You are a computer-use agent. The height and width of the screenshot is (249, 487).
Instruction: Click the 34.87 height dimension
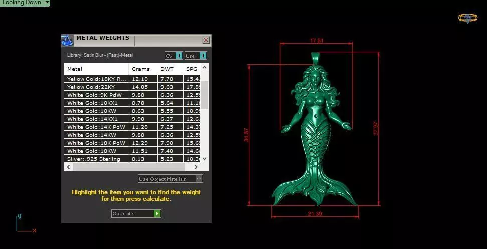point(246,135)
